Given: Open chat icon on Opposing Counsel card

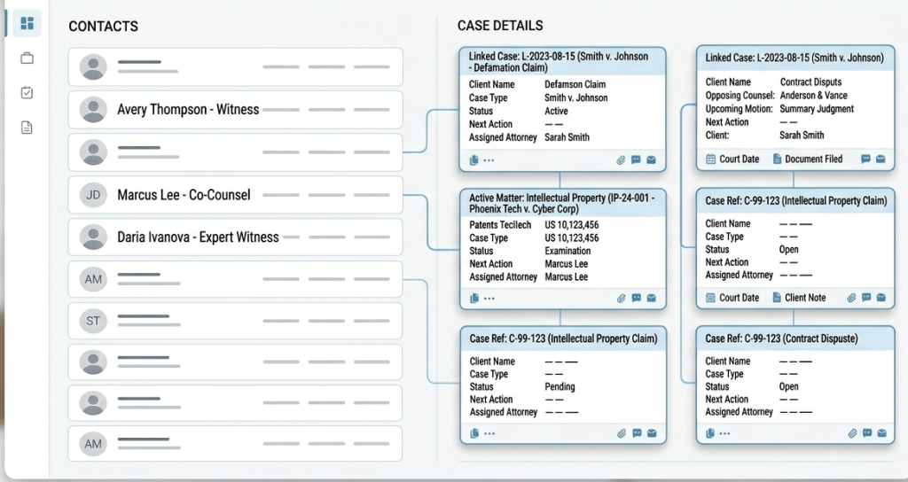Looking at the screenshot, I should [865, 159].
